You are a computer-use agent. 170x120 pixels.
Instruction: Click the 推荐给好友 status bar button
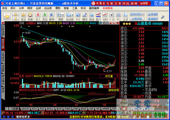pos(23,117)
